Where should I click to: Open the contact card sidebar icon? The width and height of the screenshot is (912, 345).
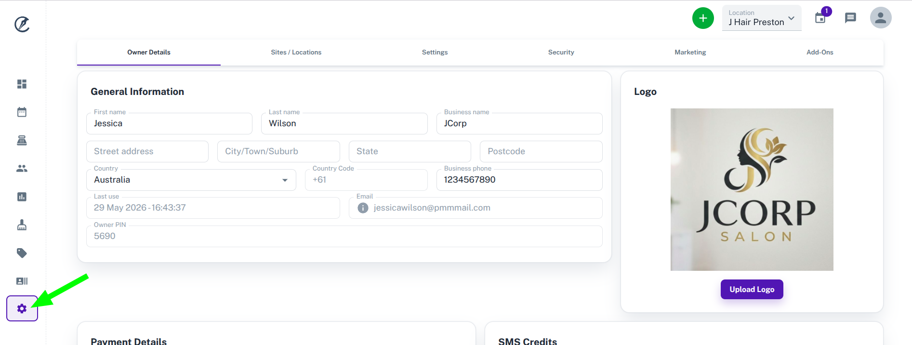tap(22, 281)
